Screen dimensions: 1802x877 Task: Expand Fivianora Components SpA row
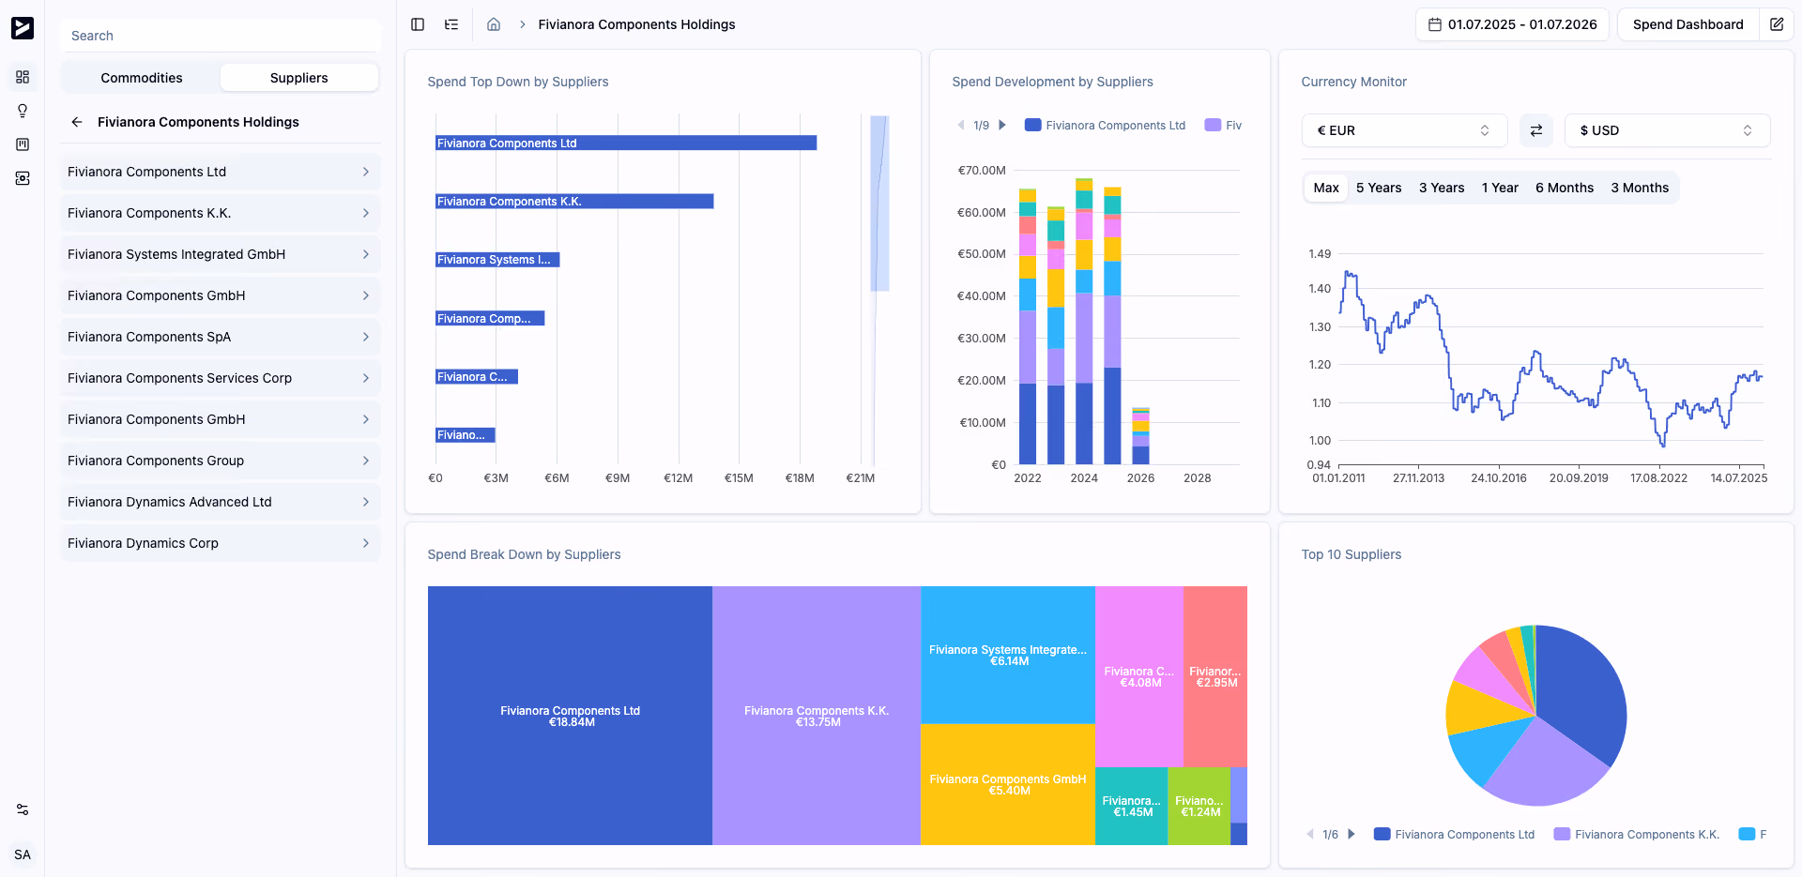221,337
